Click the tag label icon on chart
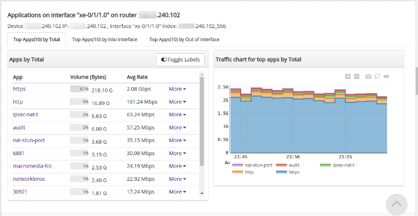This screenshot has width=418, height=216. 386,77
